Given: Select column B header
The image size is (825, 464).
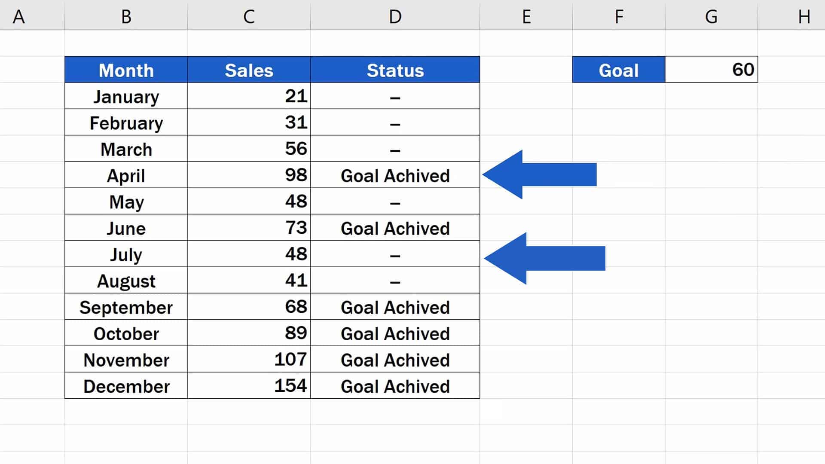Looking at the screenshot, I should [126, 16].
